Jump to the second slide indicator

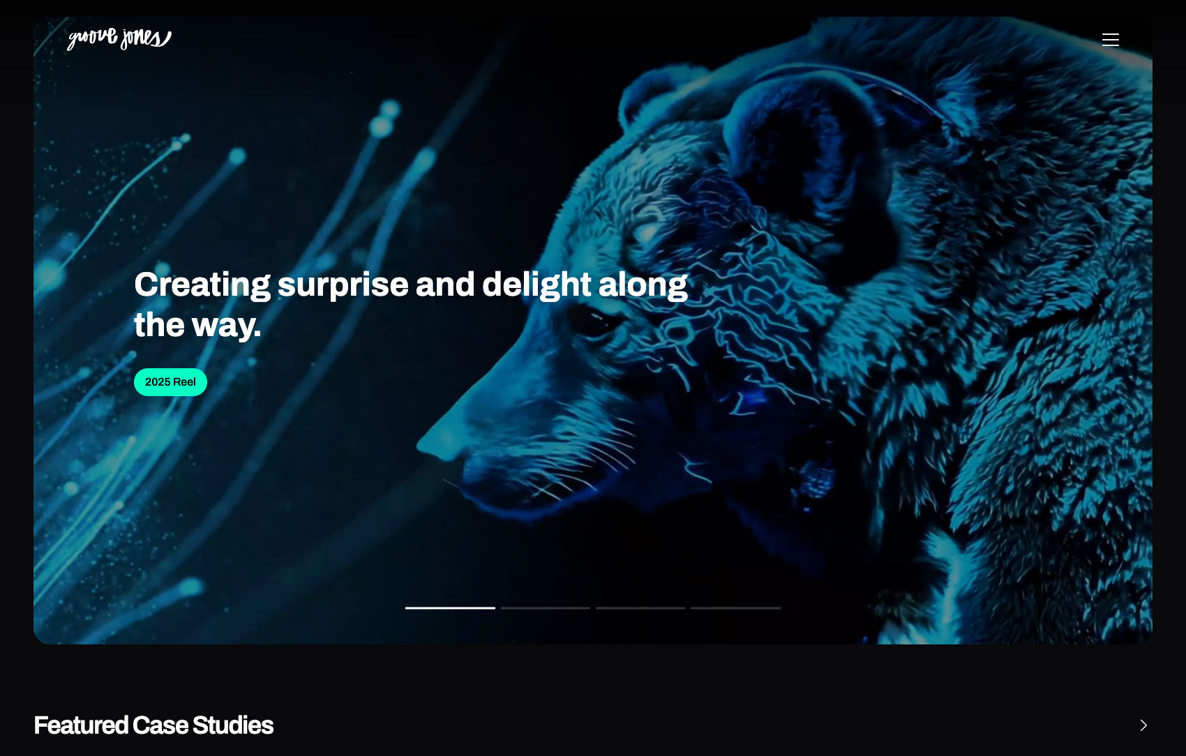click(x=546, y=608)
